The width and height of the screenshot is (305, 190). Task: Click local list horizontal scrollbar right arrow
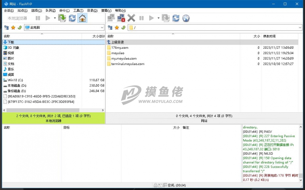click(103, 110)
